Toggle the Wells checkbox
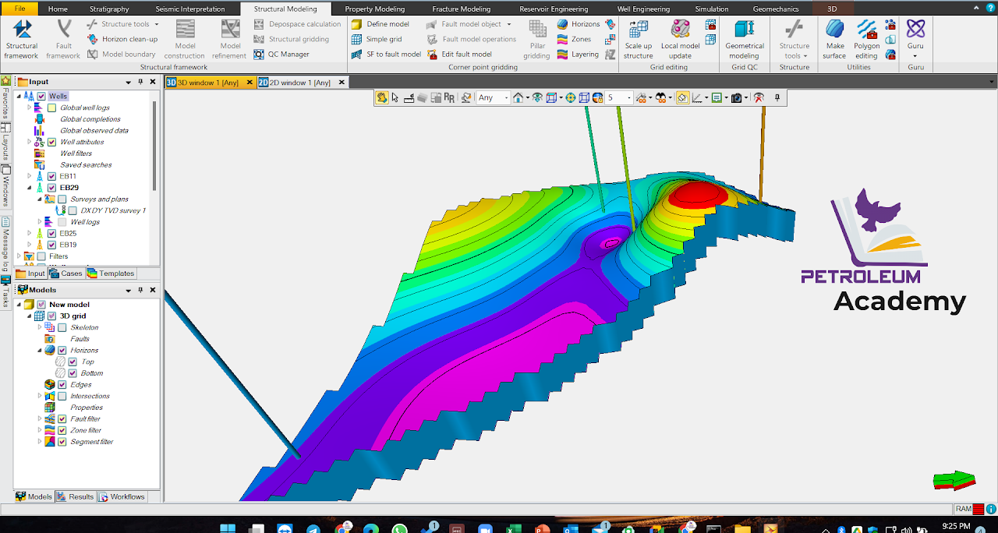The image size is (998, 533). click(x=41, y=97)
